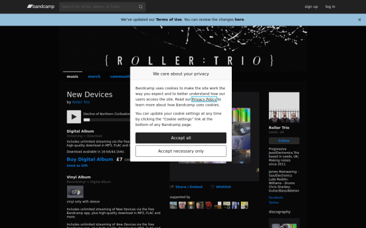Click Send as Gift
This screenshot has width=366, height=228.
coord(77,165)
